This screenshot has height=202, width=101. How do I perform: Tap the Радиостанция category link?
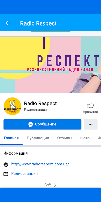point(24,174)
